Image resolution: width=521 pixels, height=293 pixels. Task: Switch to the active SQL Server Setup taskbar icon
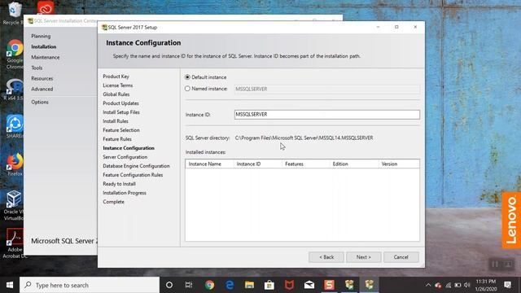pos(369,285)
